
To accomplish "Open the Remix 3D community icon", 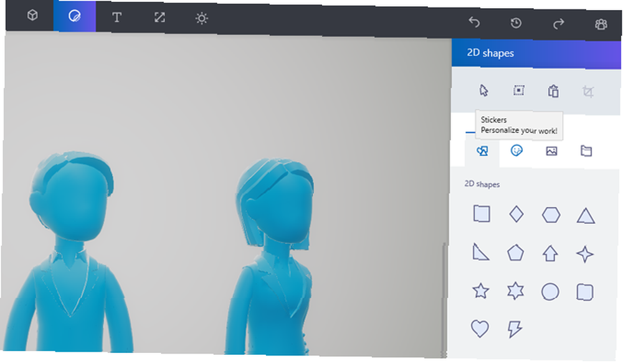I will [601, 25].
